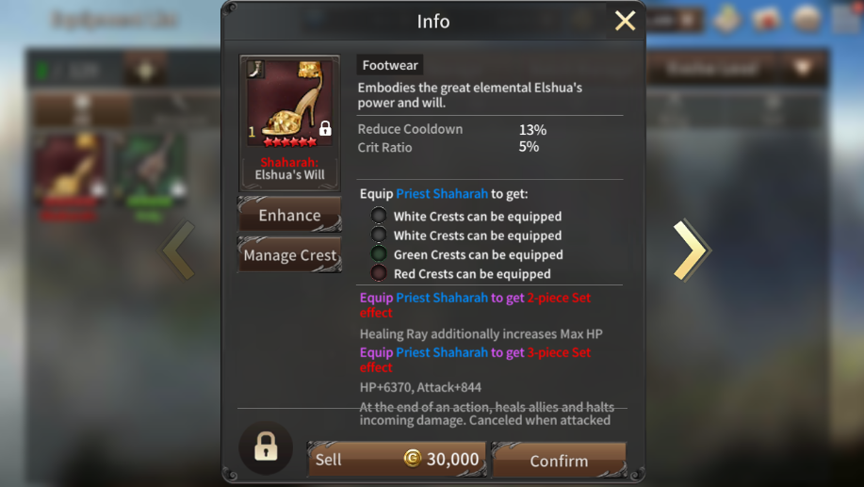Screen dimensions: 864x487
Task: Select the Red Crest slot
Action: 379,273
